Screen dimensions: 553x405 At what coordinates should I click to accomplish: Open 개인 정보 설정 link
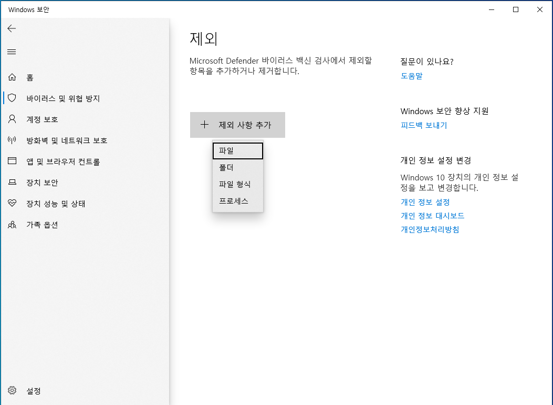425,202
